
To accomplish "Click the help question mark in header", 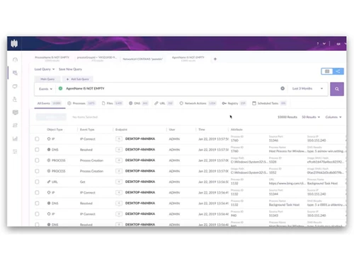I will click(x=318, y=44).
